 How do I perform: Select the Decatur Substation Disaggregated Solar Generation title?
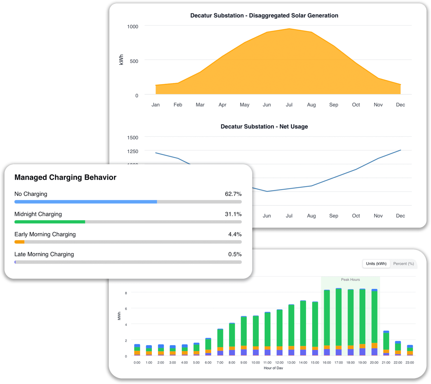tap(264, 16)
